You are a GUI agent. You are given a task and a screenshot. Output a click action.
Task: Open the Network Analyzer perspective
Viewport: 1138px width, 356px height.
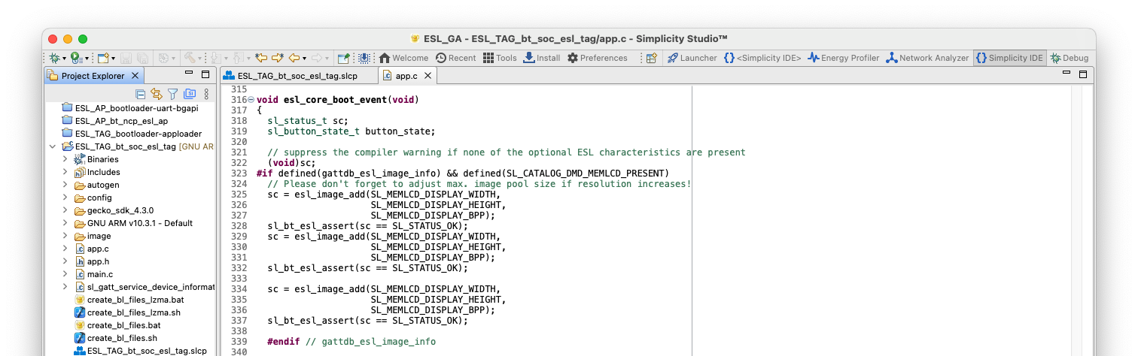coord(927,58)
